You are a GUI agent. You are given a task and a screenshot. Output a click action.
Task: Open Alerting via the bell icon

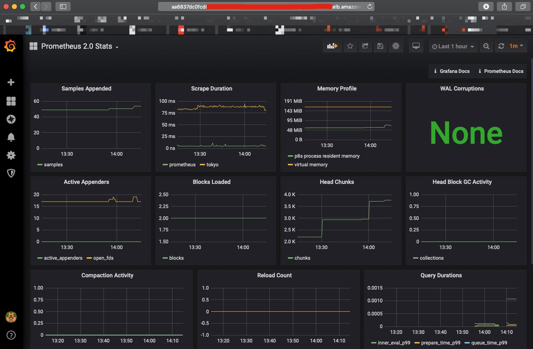tap(11, 137)
